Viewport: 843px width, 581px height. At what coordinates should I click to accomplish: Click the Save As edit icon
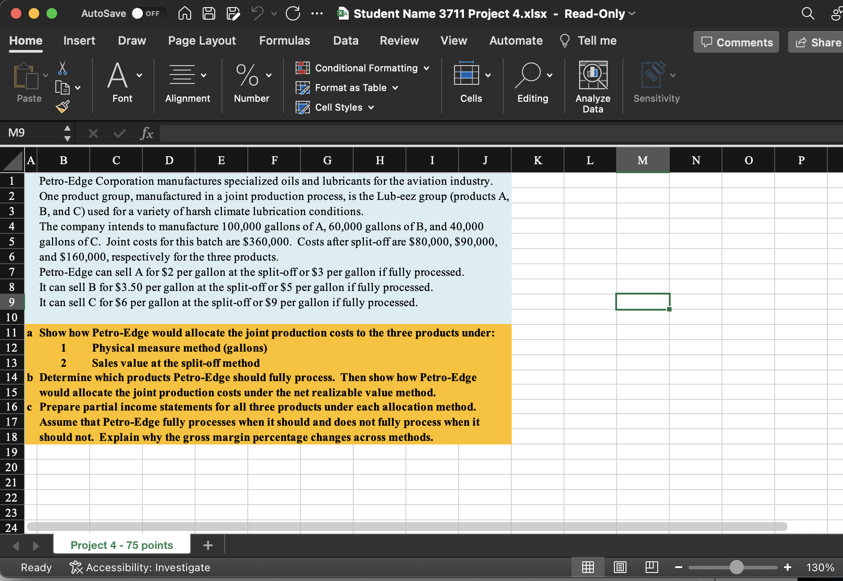click(x=233, y=14)
